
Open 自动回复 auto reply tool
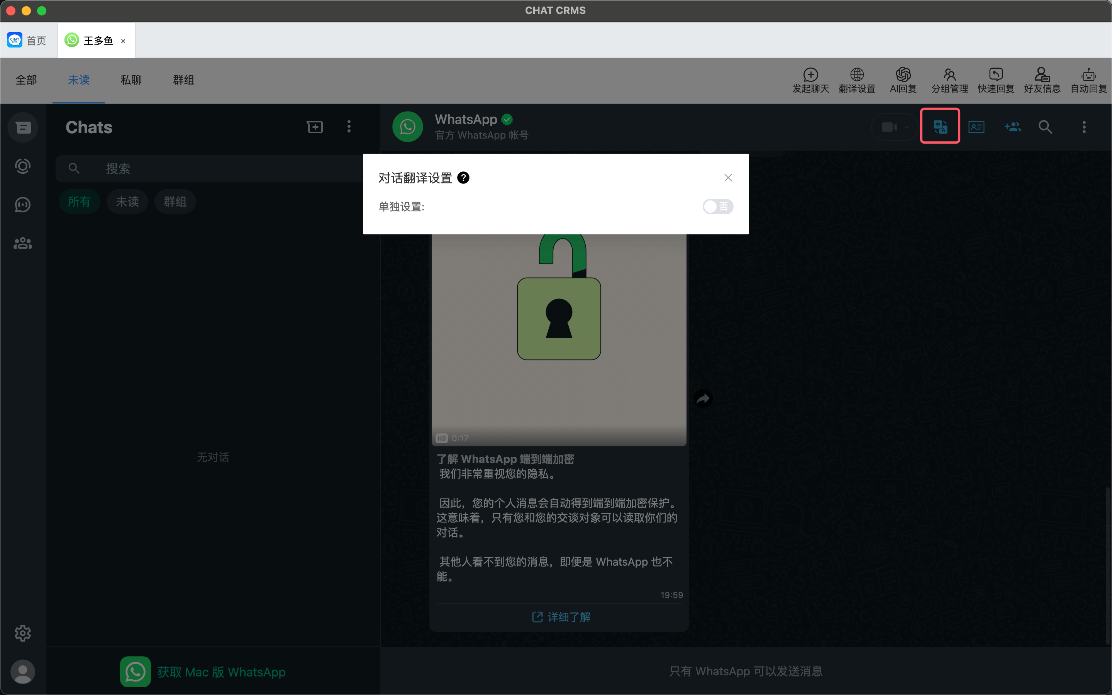(1088, 80)
